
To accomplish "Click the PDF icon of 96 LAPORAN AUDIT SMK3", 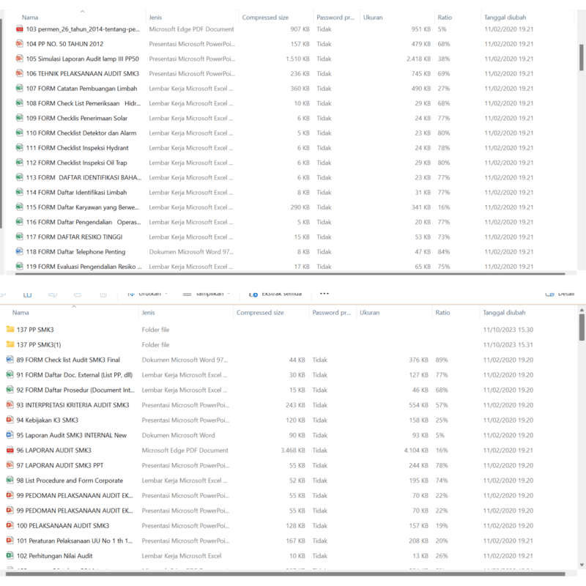I will point(10,450).
